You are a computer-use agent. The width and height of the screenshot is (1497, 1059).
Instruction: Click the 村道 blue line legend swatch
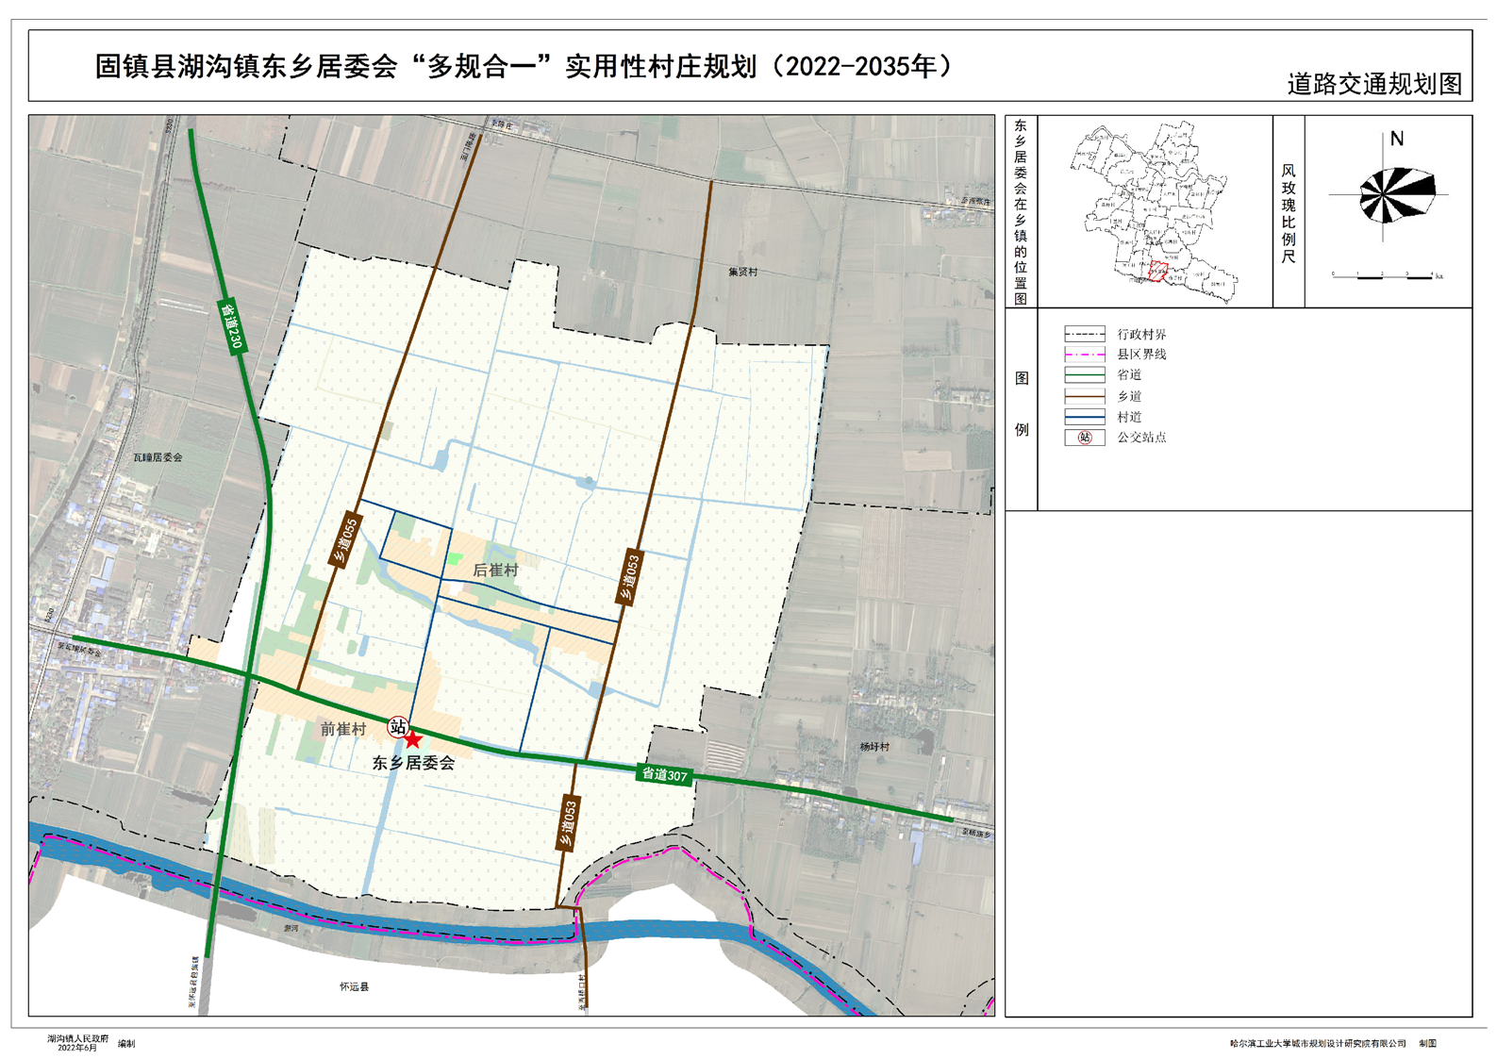point(1085,417)
